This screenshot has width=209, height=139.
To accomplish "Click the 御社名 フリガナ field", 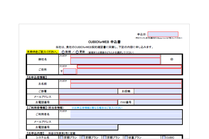I will click(x=115, y=56).
